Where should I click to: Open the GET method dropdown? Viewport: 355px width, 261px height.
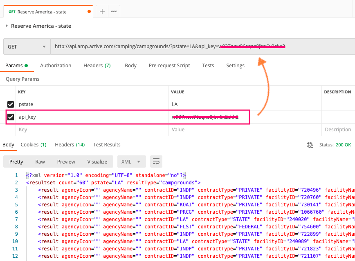click(x=27, y=47)
